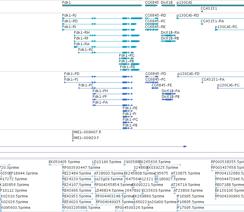Click the CG43151 gene label
Viewport: 244px width, 212px height.
(x=209, y=9)
